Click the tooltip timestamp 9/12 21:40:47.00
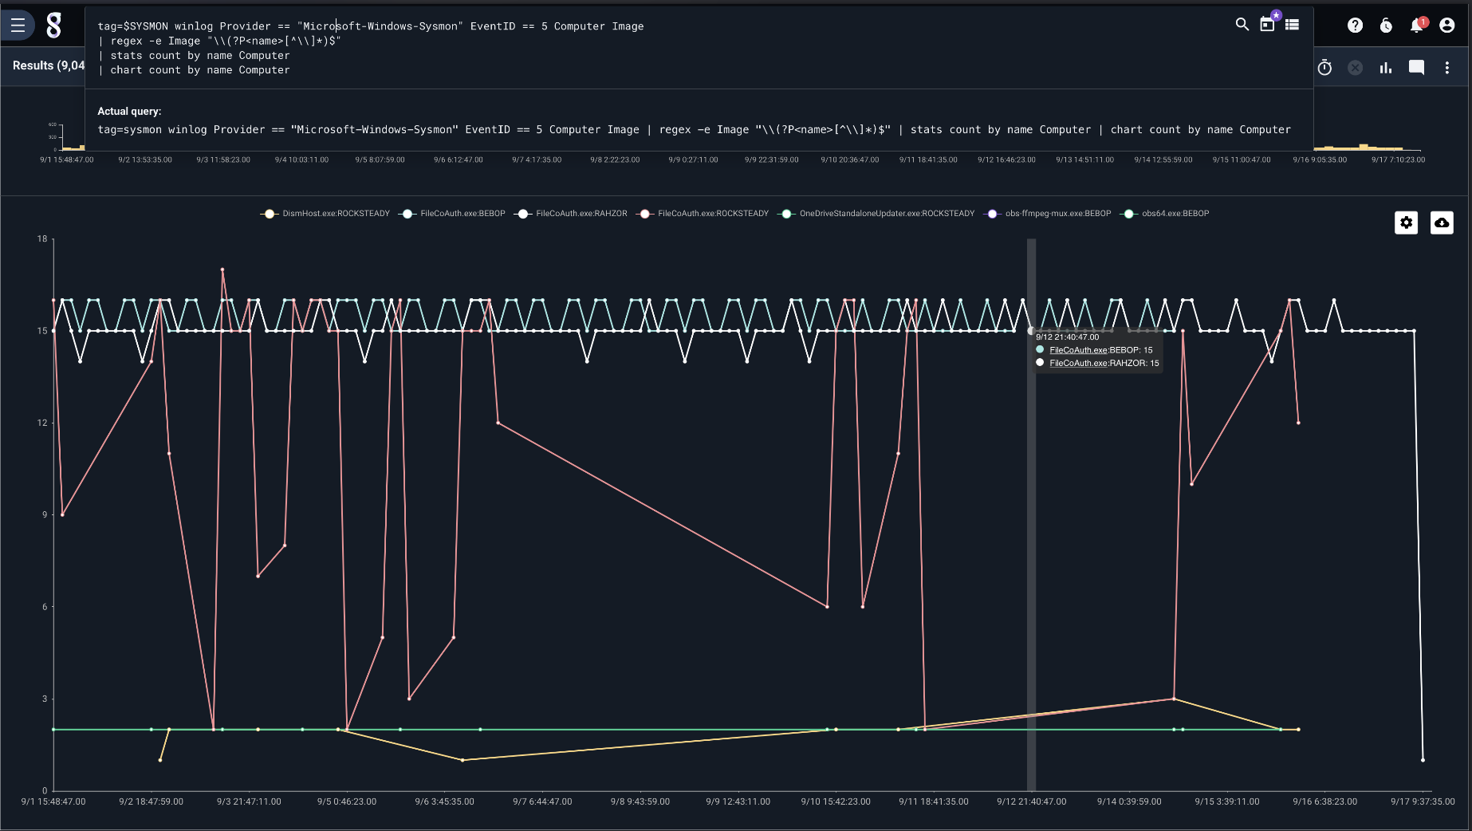 (x=1067, y=337)
